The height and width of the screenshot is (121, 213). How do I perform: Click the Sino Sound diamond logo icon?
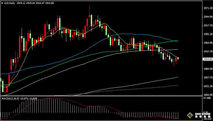[190, 115]
